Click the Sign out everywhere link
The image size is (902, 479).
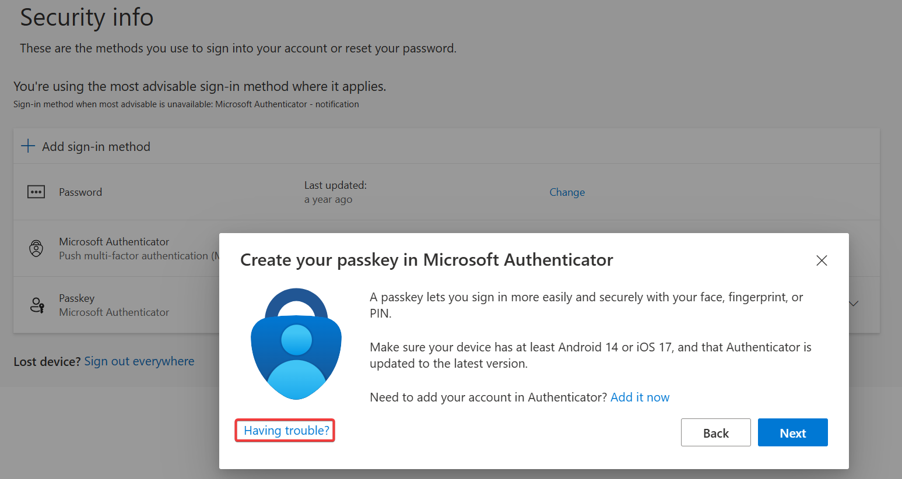(139, 361)
